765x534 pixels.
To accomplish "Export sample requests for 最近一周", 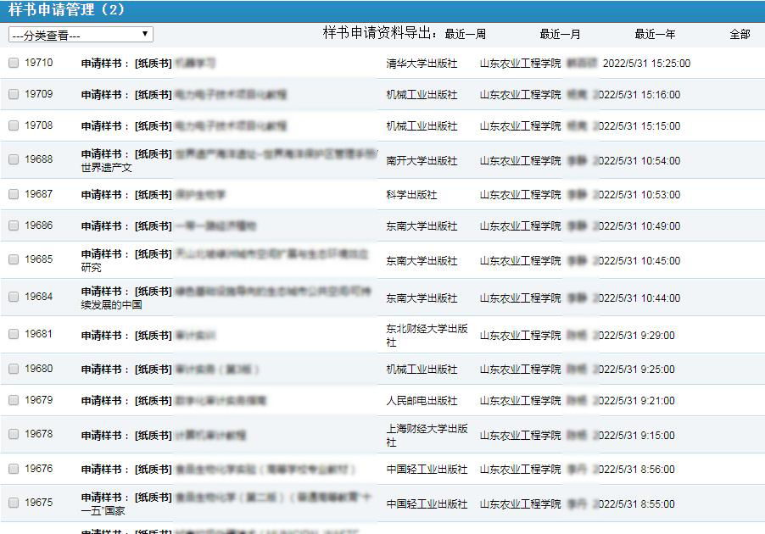I will (x=466, y=35).
